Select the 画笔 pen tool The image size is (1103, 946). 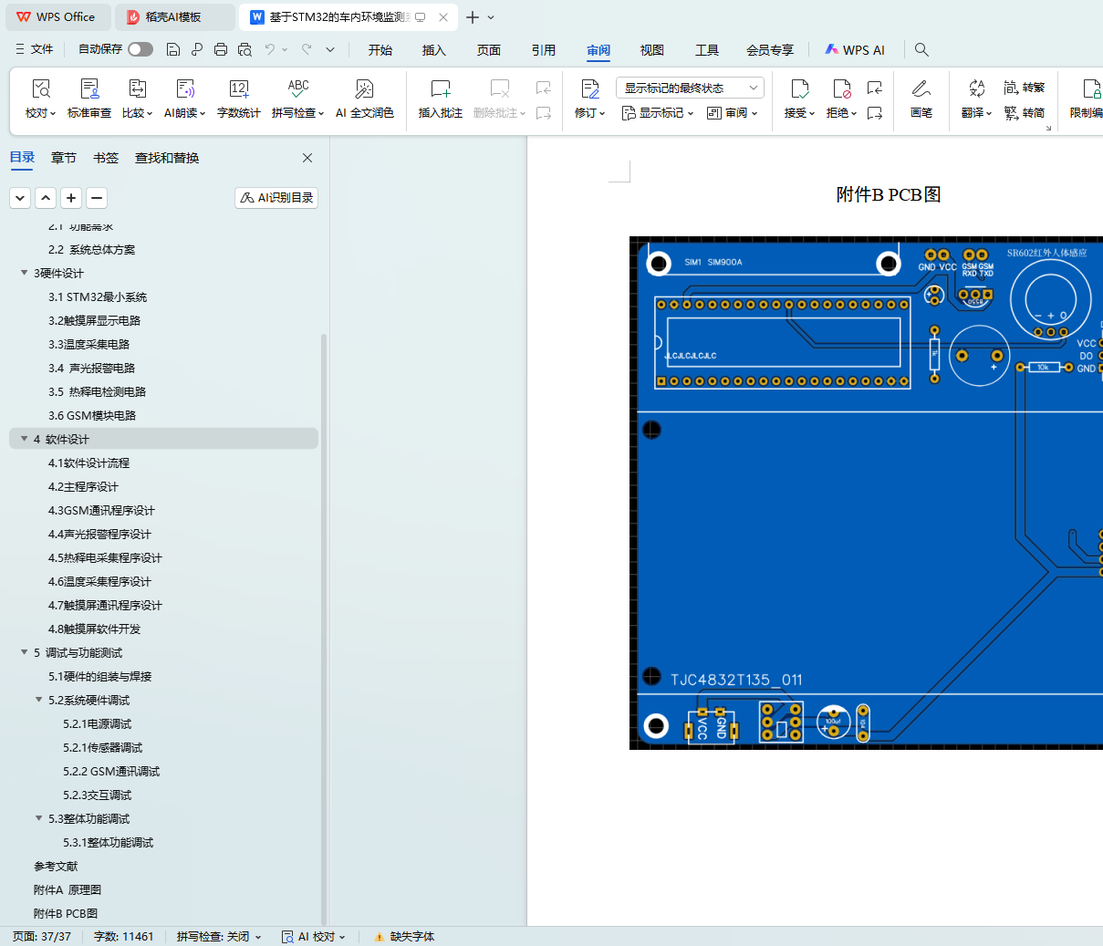point(921,89)
